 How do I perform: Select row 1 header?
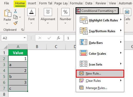4,53
